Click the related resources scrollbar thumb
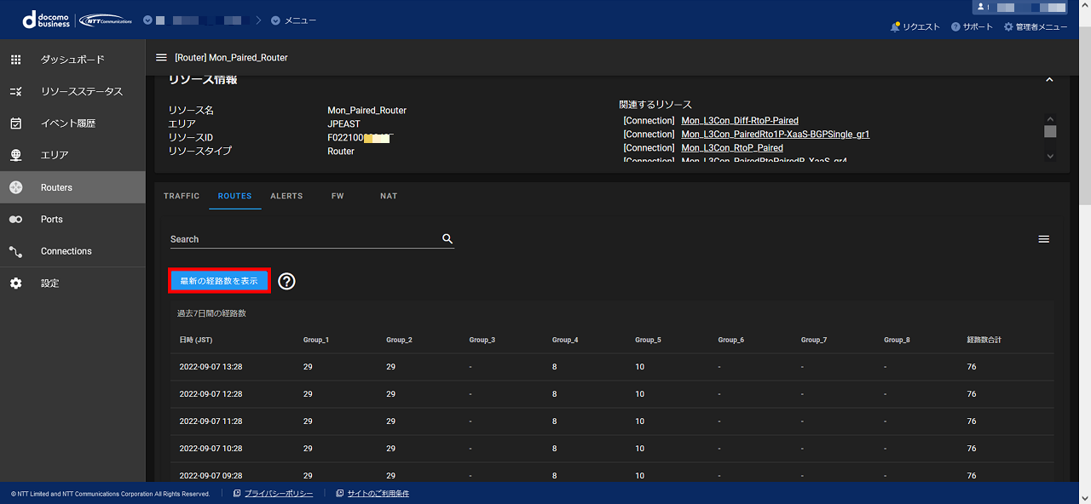The width and height of the screenshot is (1091, 504). pyautogui.click(x=1050, y=132)
